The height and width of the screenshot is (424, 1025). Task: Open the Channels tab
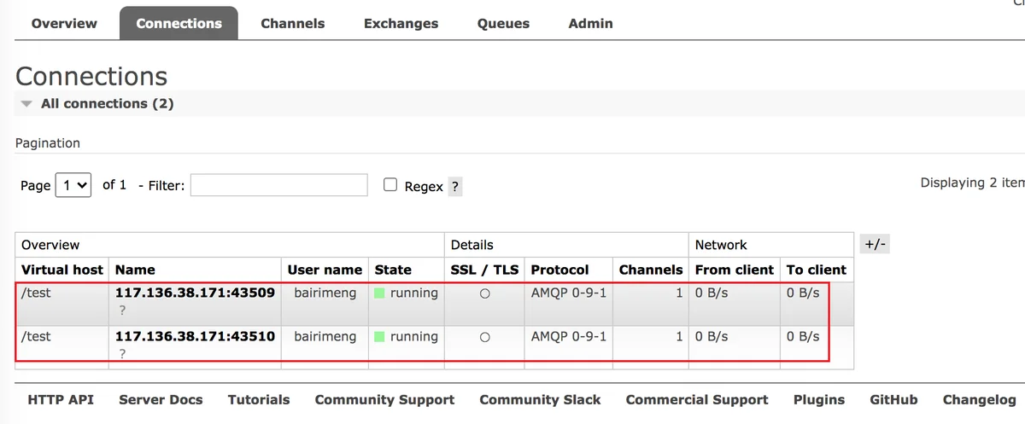click(x=292, y=23)
